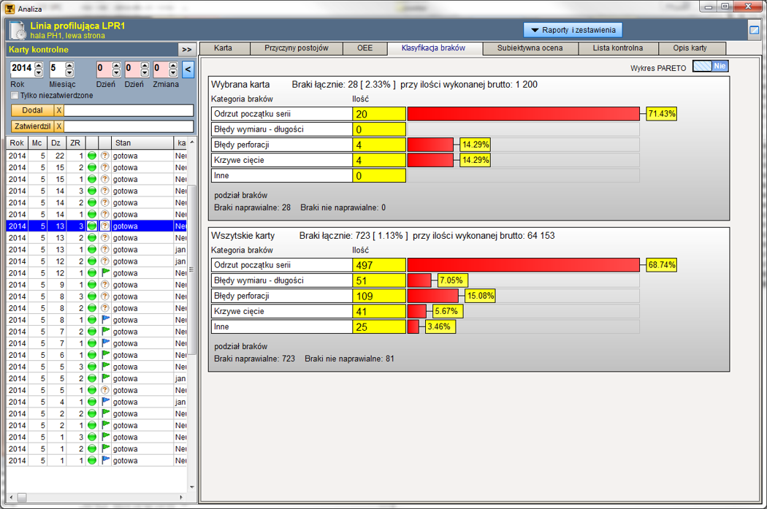Click question mark icon for day 14 shift 1

point(104,214)
